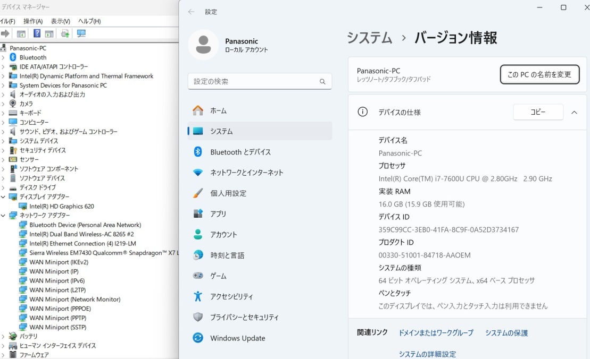The height and width of the screenshot is (359, 590).
Task: Expand the システム デバイス tree node
Action: point(3,141)
